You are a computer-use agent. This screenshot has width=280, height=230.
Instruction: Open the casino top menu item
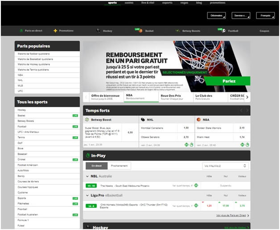(x=129, y=3)
